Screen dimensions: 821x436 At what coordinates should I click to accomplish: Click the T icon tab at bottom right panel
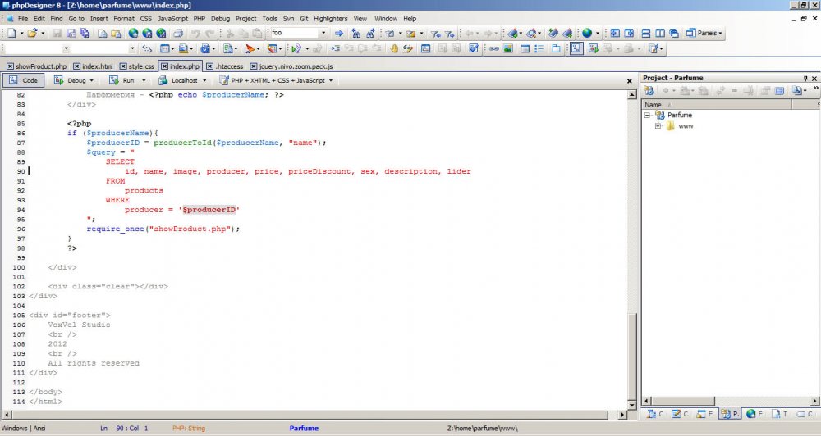click(x=780, y=414)
